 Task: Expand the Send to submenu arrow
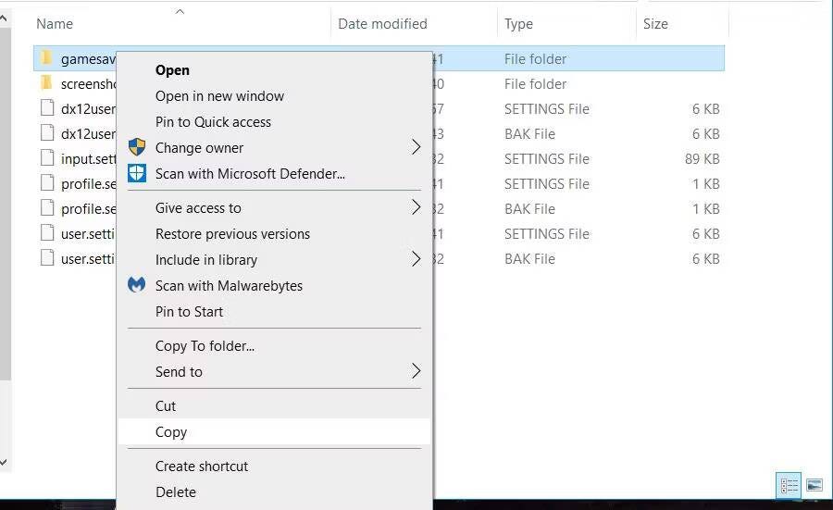pos(416,371)
